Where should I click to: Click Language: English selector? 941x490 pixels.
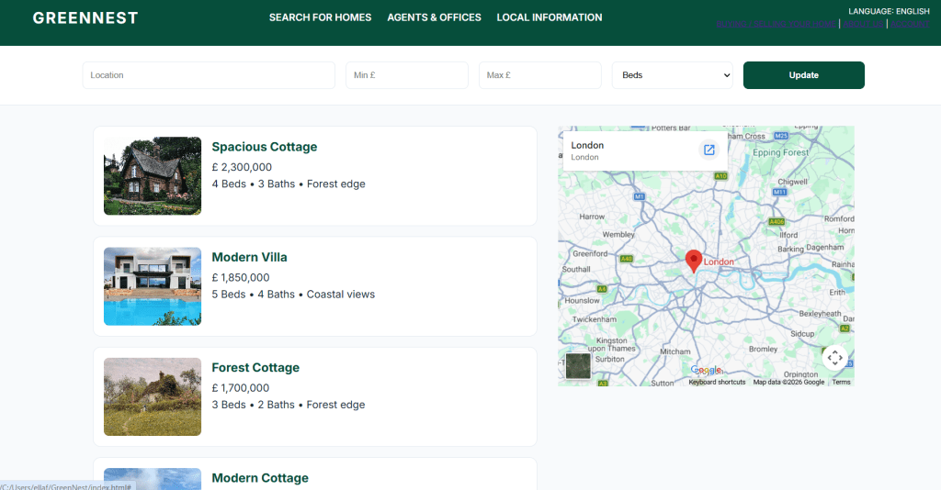tap(889, 11)
